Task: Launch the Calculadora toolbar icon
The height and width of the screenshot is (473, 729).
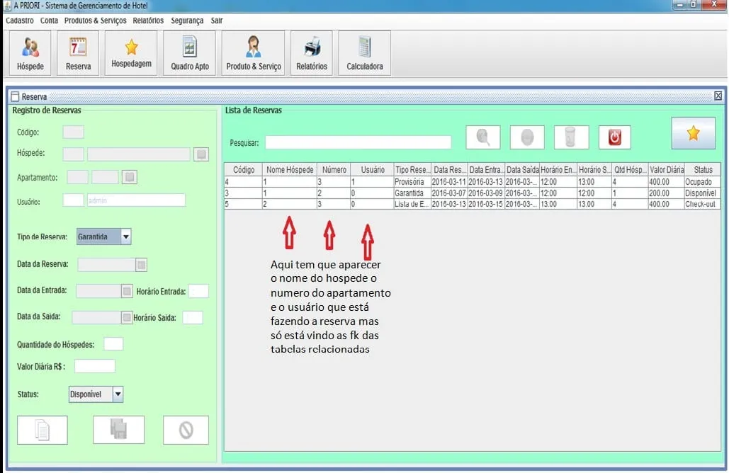Action: 364,54
